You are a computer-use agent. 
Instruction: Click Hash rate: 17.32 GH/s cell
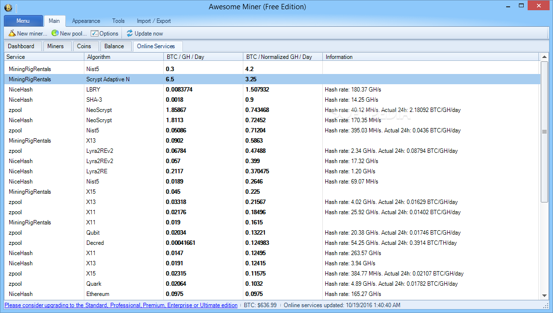[x=351, y=161]
